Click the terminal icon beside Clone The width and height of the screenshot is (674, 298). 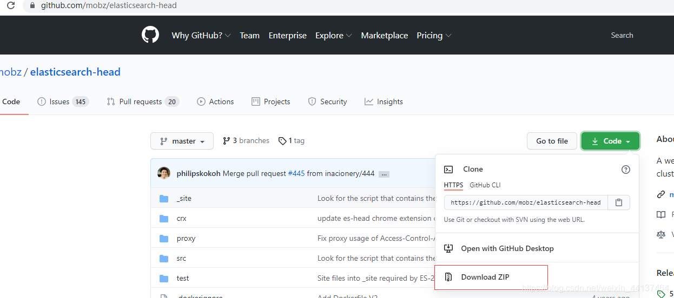(x=448, y=169)
